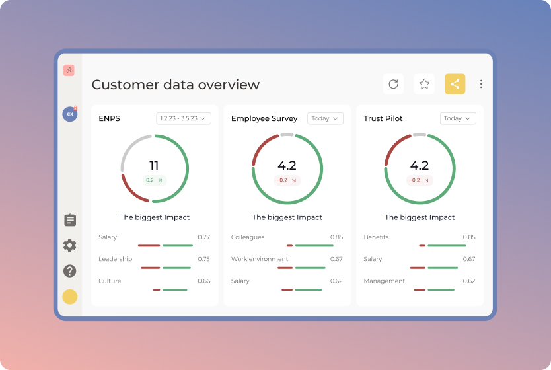Image resolution: width=551 pixels, height=370 pixels.
Task: Click the app logo in sidebar
Action: tap(69, 70)
